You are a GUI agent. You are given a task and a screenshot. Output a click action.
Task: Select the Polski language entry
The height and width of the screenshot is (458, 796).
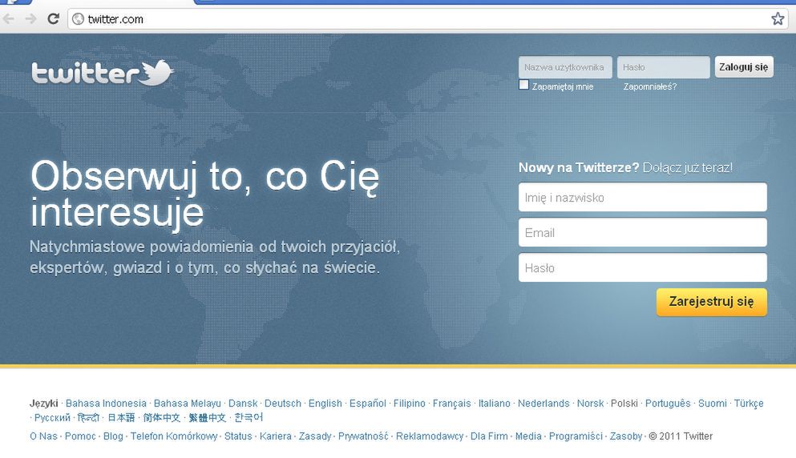[624, 404]
